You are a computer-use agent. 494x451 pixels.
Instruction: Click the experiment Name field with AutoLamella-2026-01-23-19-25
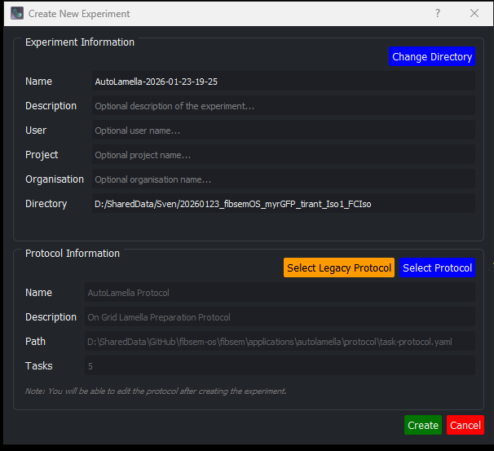click(x=282, y=82)
